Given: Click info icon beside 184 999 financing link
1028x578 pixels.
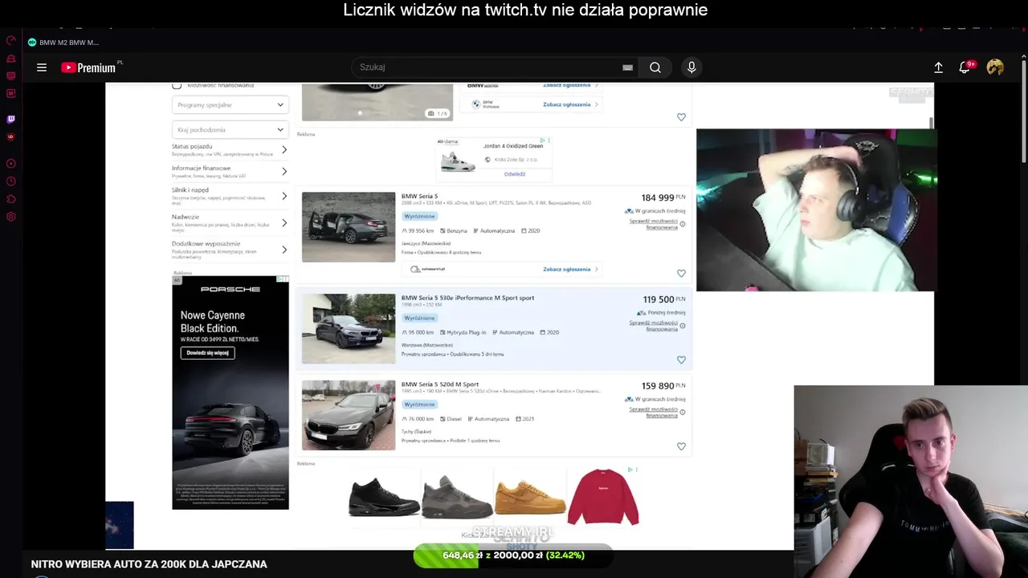Looking at the screenshot, I should pos(682,224).
